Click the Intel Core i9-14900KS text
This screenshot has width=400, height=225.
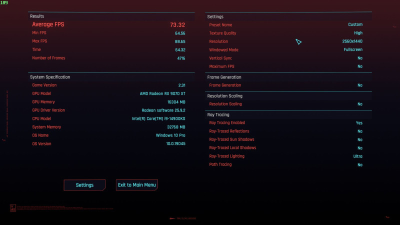(158, 118)
